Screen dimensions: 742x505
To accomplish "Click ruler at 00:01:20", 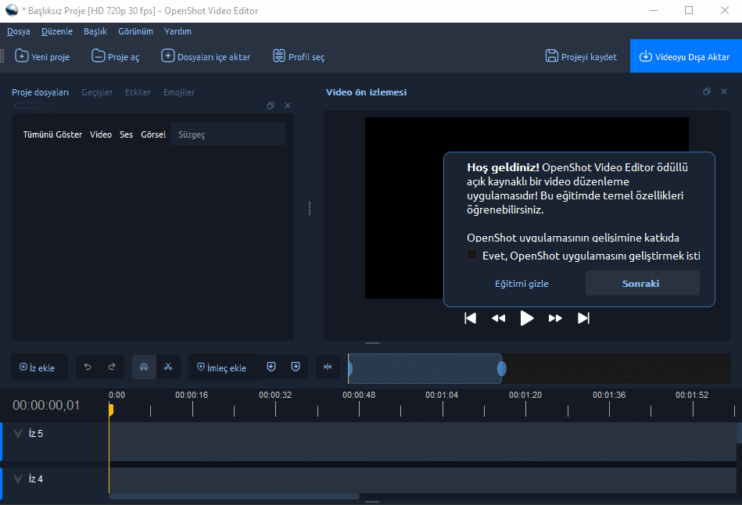I will (525, 395).
